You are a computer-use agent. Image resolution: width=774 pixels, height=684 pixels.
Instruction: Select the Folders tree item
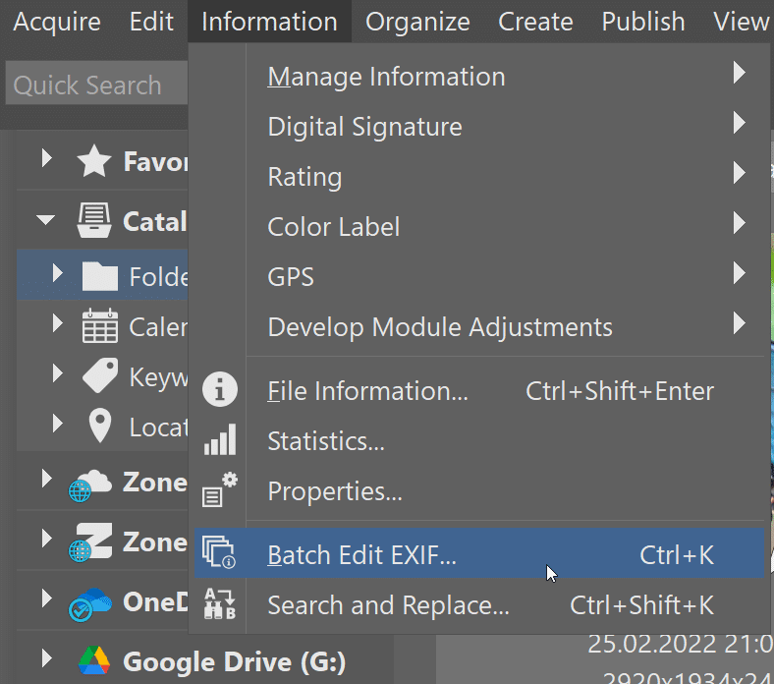pos(157,276)
